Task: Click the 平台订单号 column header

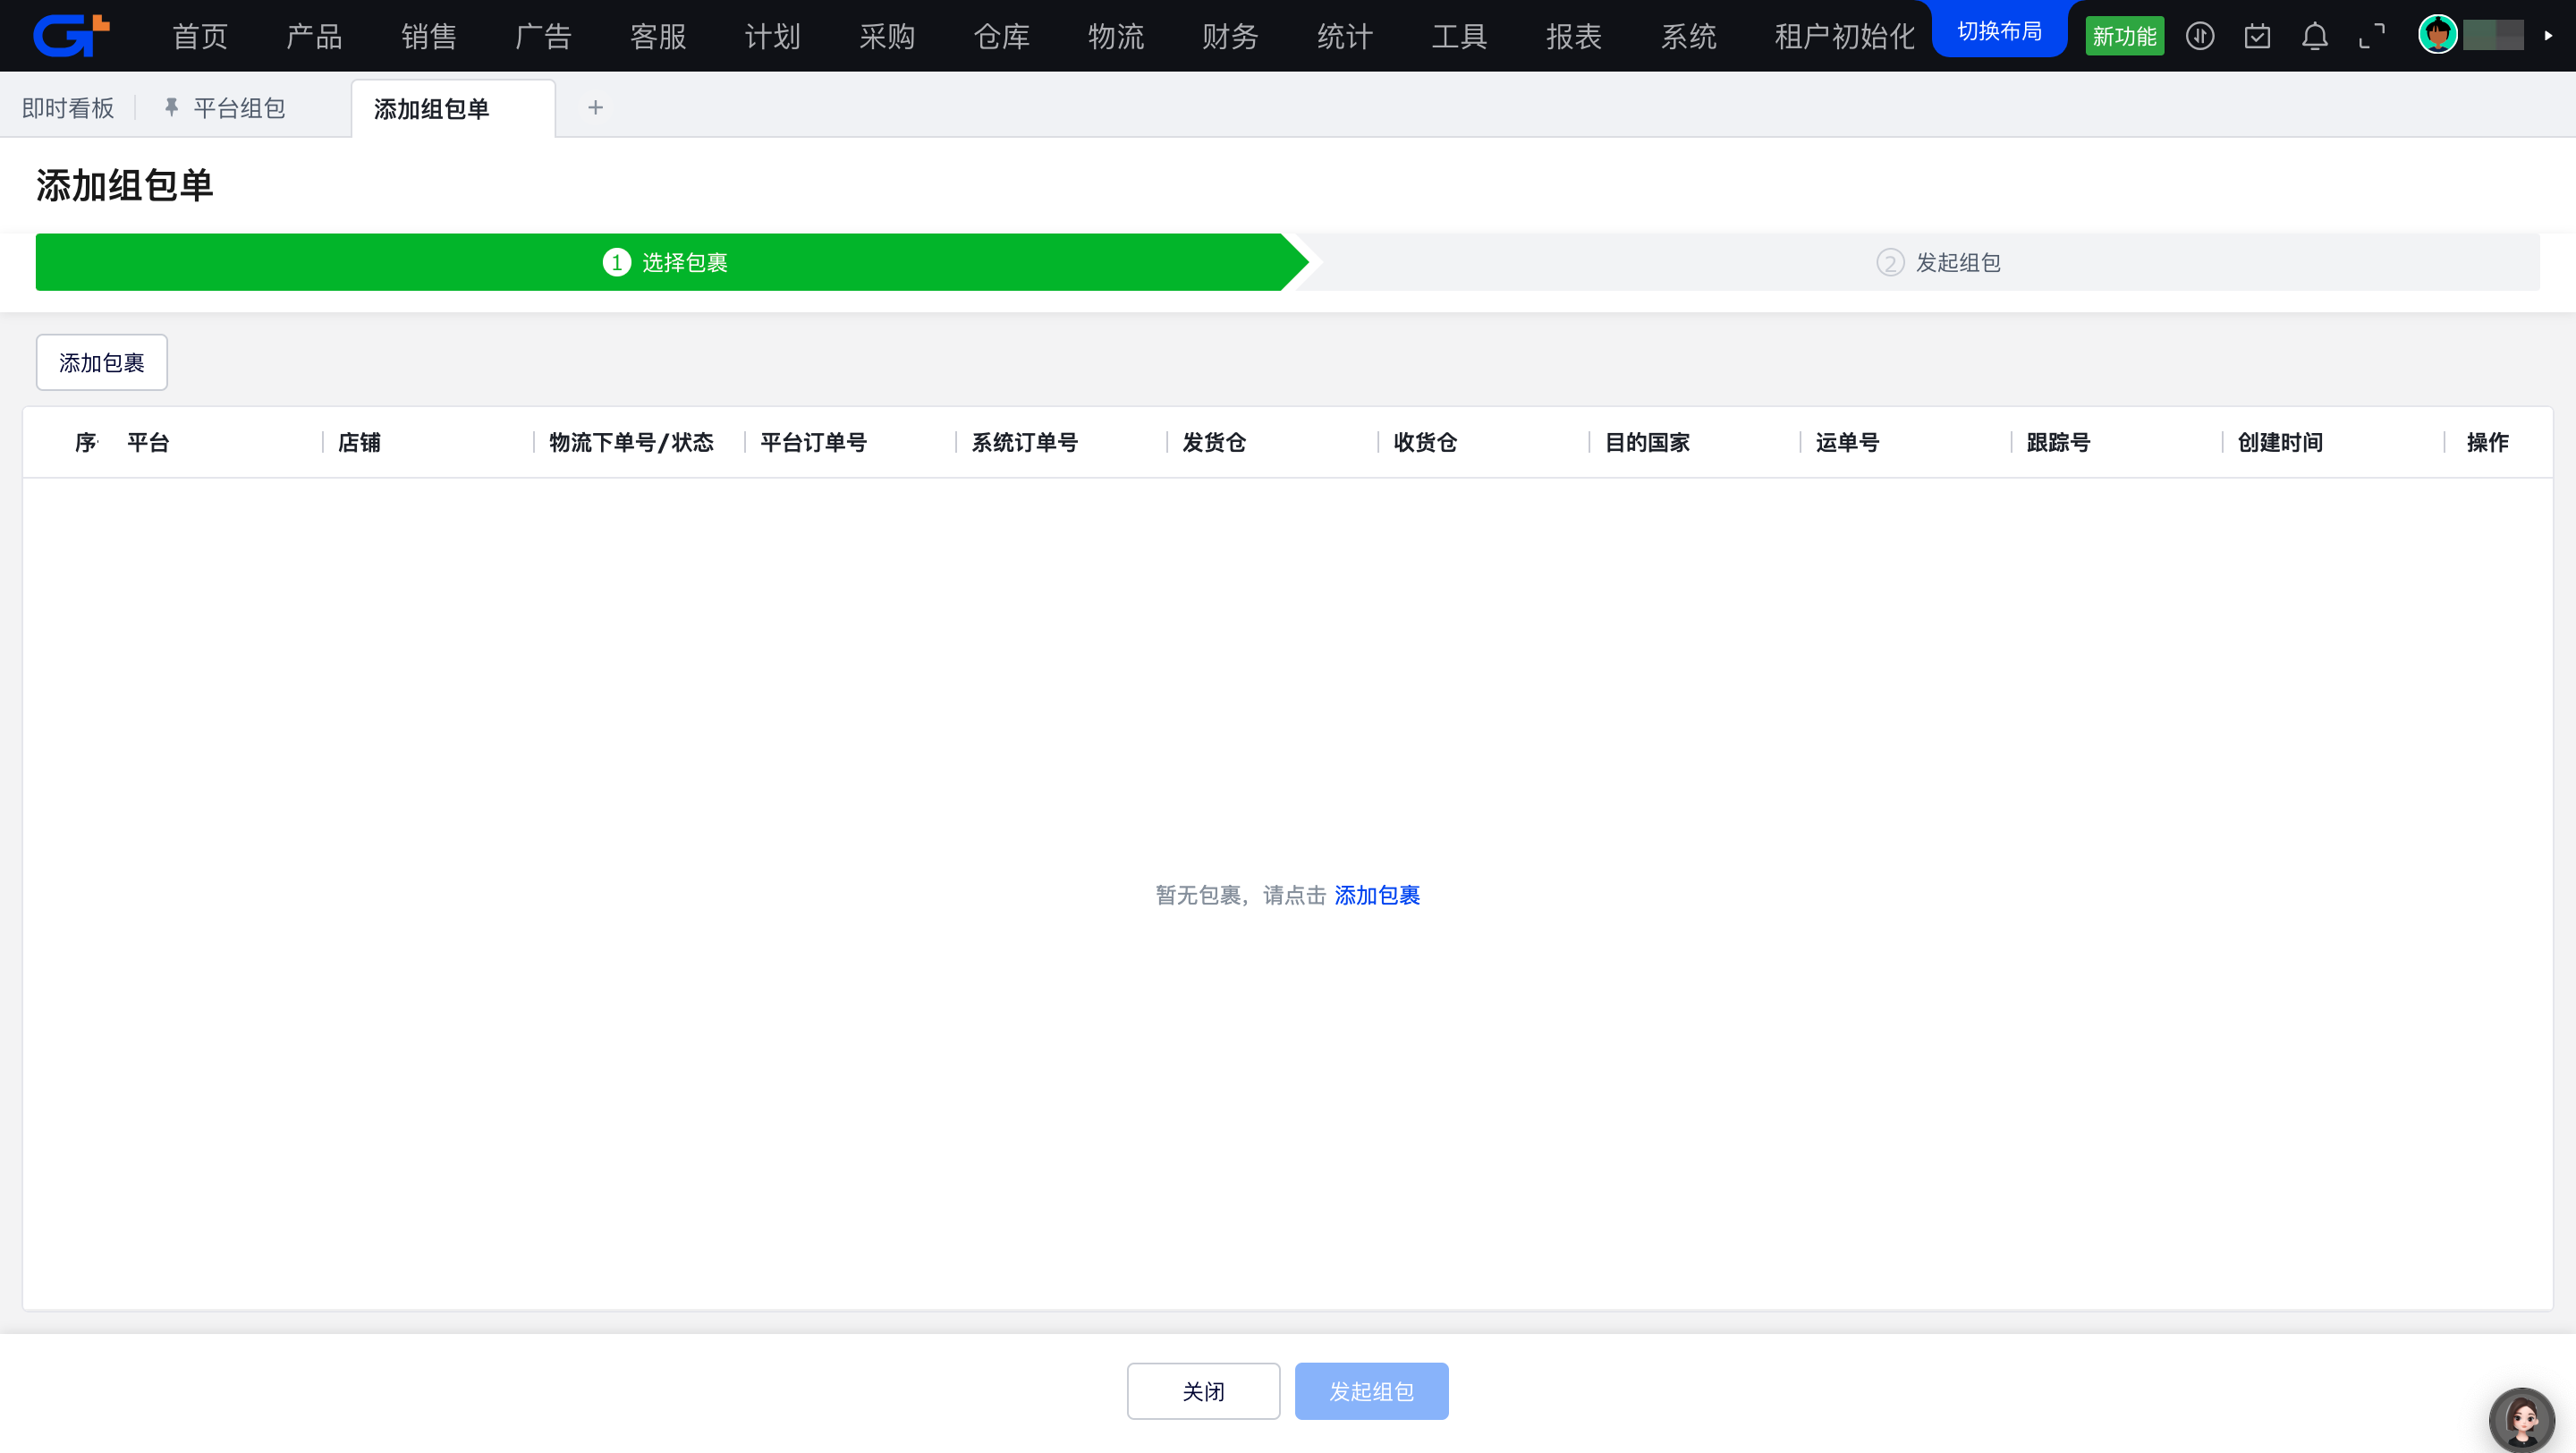Action: (x=813, y=442)
